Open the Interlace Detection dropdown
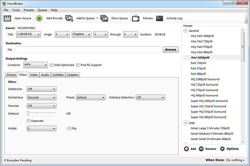This screenshot has width=250, height=166. 150,97
